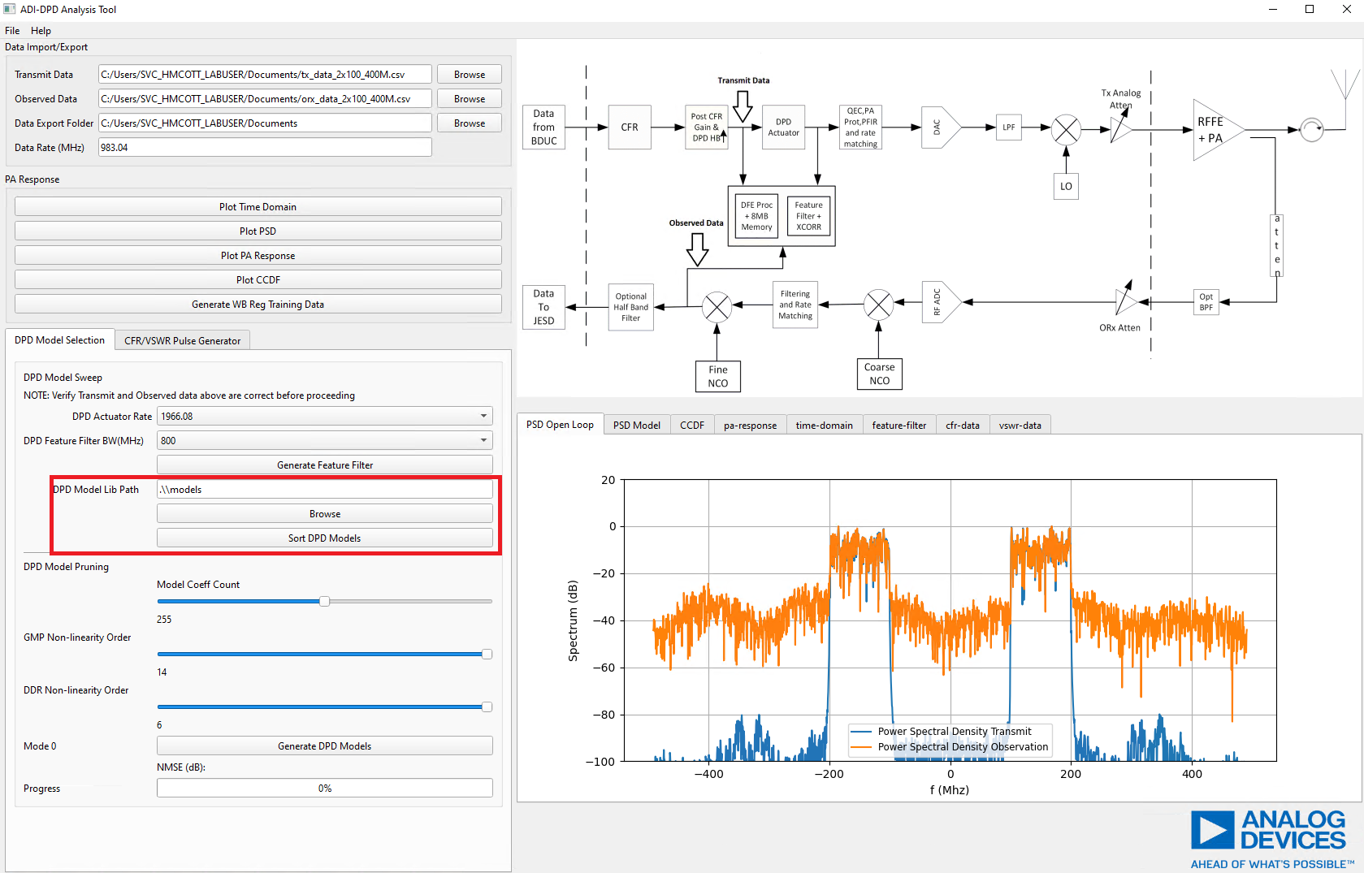Click the Model Coeff Count slider handle
The image size is (1364, 873).
(x=324, y=602)
